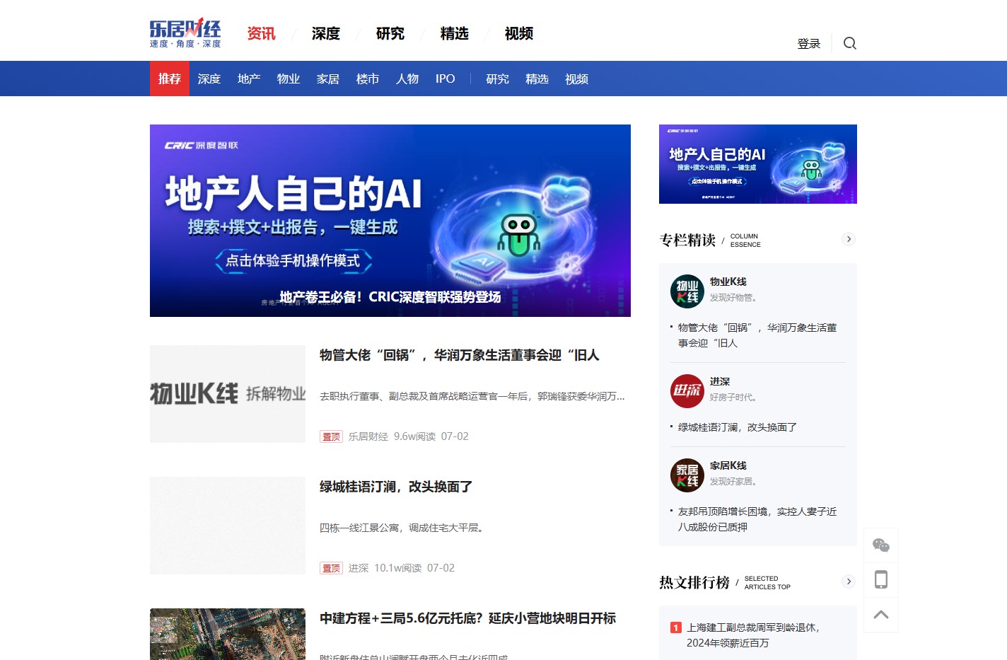Open 精选 in top navigation

455,33
